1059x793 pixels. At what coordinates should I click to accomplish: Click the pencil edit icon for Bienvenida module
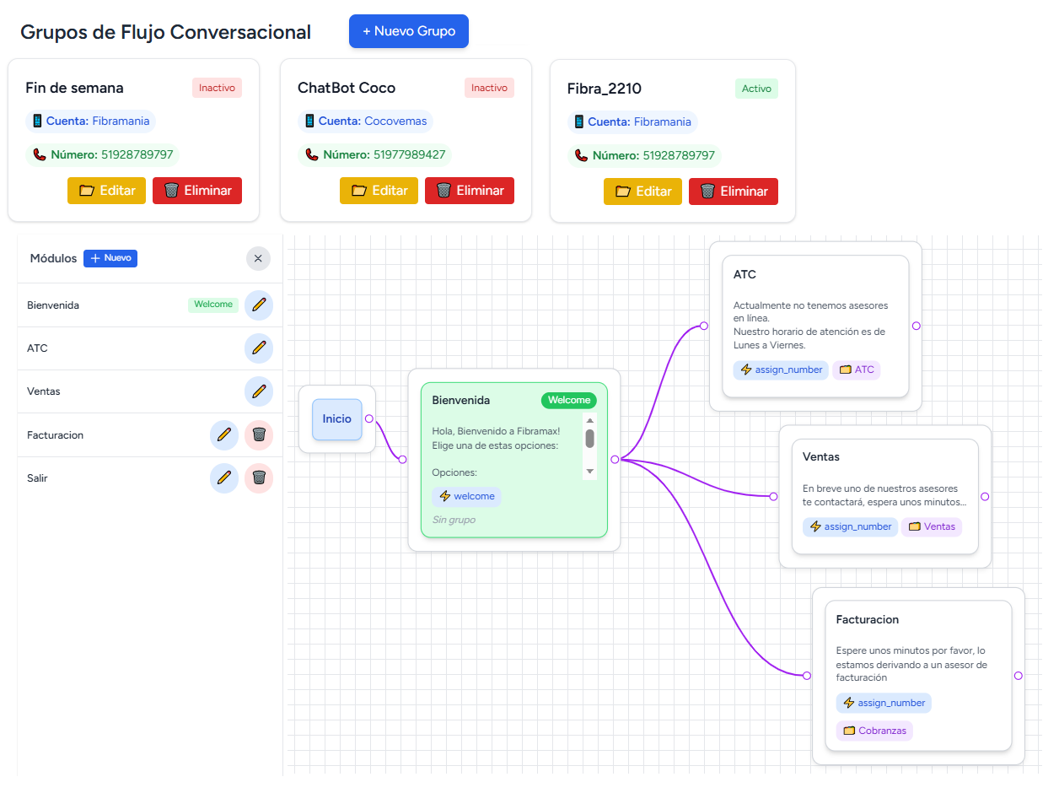tap(258, 305)
